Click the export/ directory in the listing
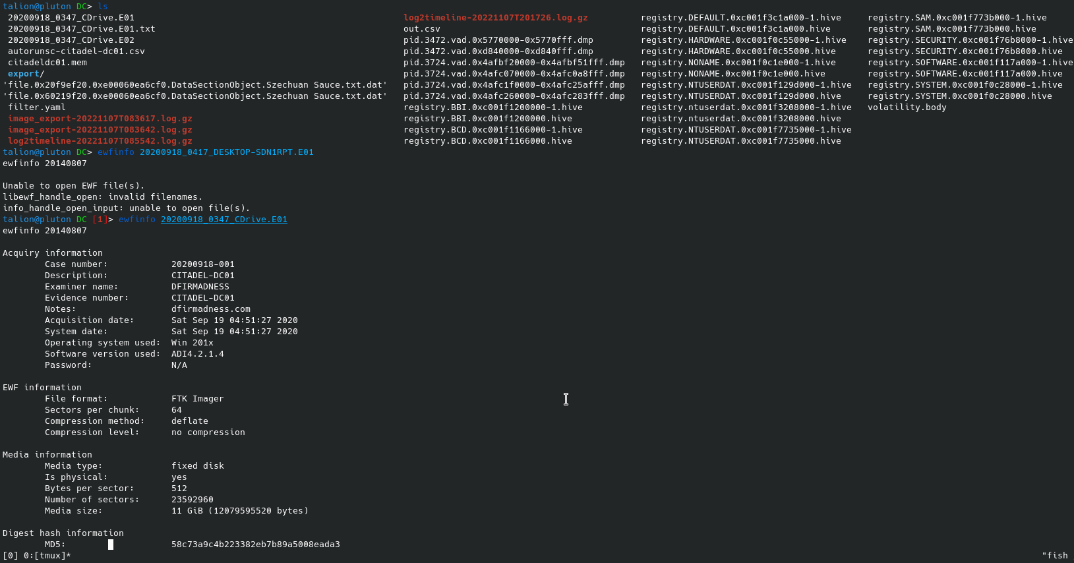This screenshot has width=1074, height=563. 26,74
